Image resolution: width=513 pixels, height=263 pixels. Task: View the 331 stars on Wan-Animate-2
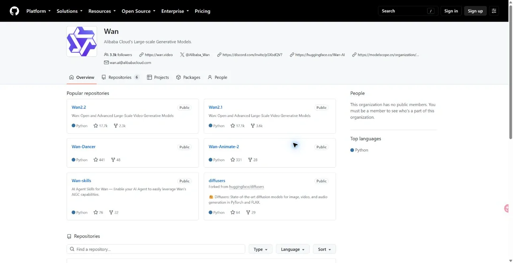pyautogui.click(x=236, y=160)
